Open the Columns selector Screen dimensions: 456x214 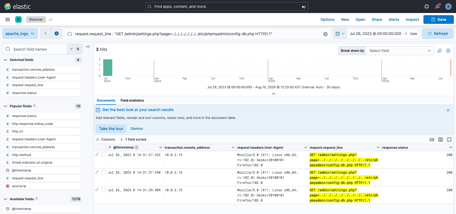tap(106, 140)
